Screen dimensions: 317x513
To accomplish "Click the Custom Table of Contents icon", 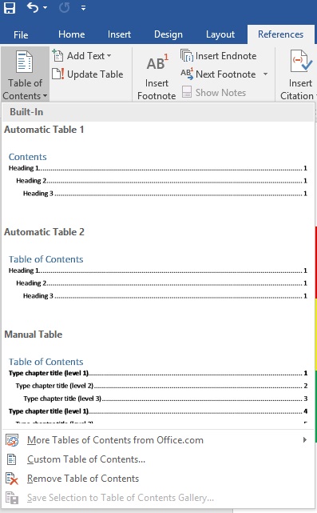I will pos(12,459).
